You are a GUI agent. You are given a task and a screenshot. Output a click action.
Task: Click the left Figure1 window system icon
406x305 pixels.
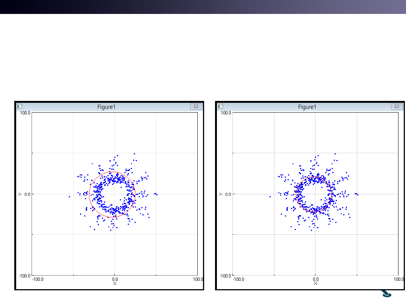tap(20, 107)
